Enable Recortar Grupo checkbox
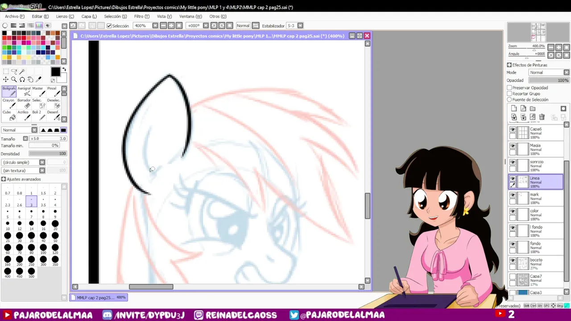571x321 pixels. pyautogui.click(x=509, y=94)
